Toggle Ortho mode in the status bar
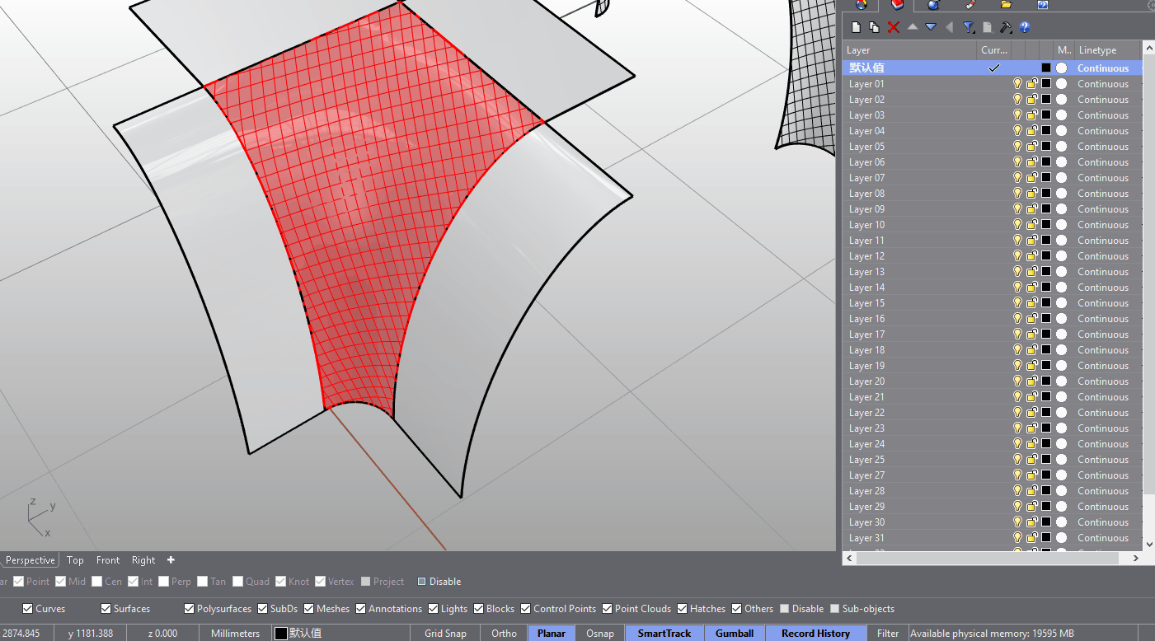The width and height of the screenshot is (1155, 641). (x=504, y=634)
